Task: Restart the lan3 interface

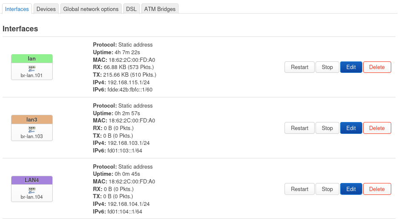Action: 299,128
